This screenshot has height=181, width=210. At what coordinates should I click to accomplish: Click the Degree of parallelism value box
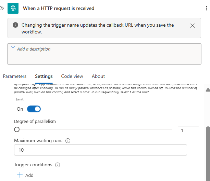tap(188, 130)
